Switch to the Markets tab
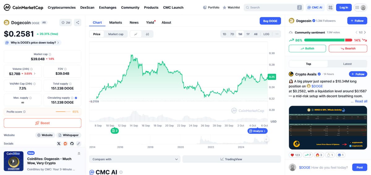This screenshot has width=371, height=175. pyautogui.click(x=116, y=23)
